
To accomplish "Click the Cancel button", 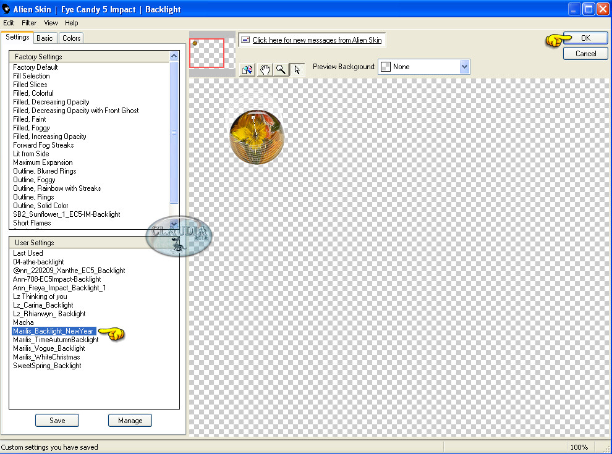I will 585,54.
